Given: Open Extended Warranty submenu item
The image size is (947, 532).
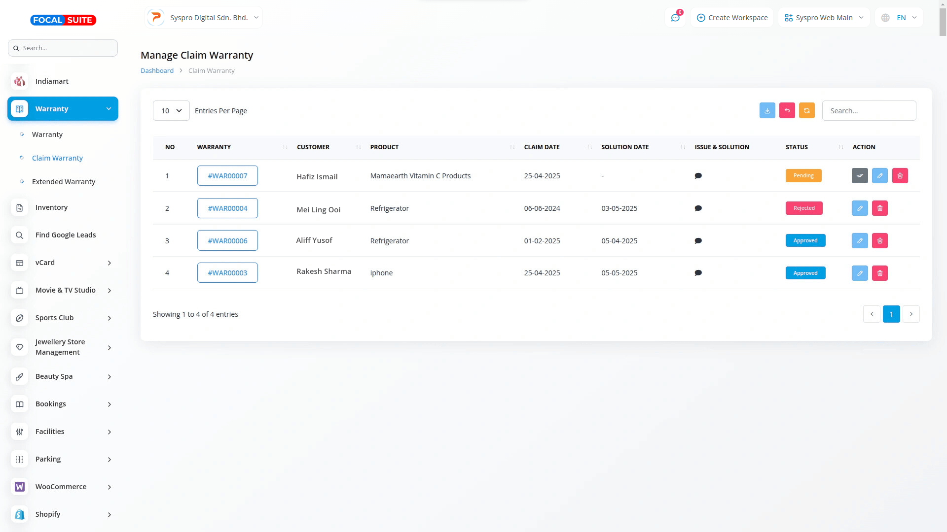Looking at the screenshot, I should pos(64,182).
